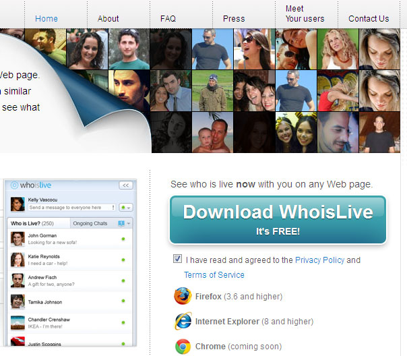Click the 'Looking for a new sofa!' status
Screen dimensions: 407x356
coord(53,243)
